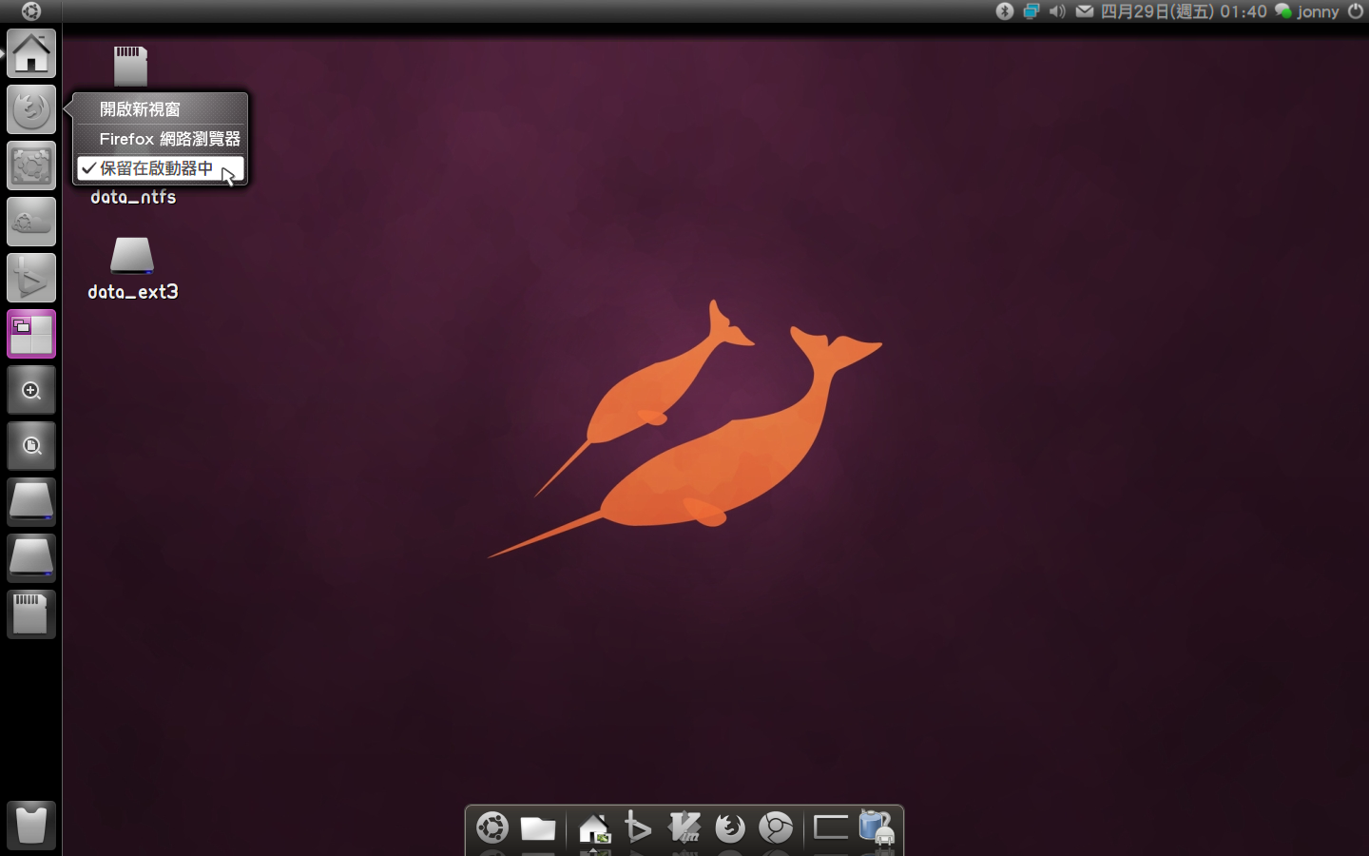Open the Home Folder in the launcher
Viewport: 1369px width, 856px height.
[x=31, y=53]
